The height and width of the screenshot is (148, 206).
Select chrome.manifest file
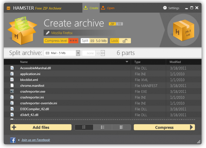coord(103,86)
